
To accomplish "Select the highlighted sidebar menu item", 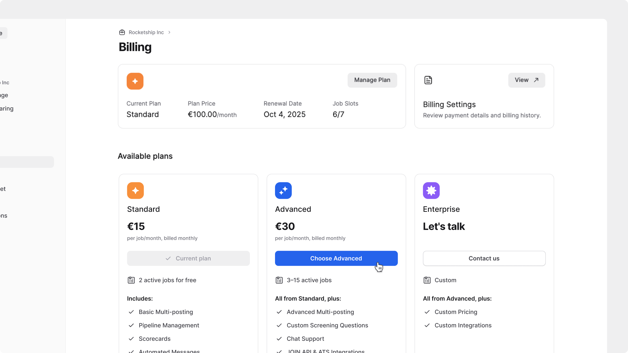I will pyautogui.click(x=26, y=162).
